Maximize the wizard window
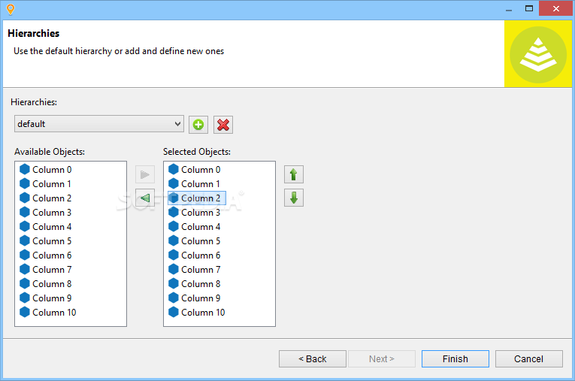575x381 pixels. tap(529, 8)
